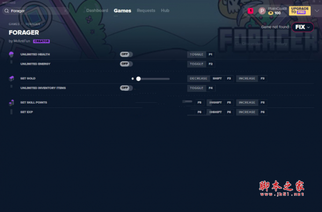Image resolution: width=322 pixels, height=212 pixels.
Task: Change the F1 hotkey for Unlimited Health
Action: [x=210, y=54]
